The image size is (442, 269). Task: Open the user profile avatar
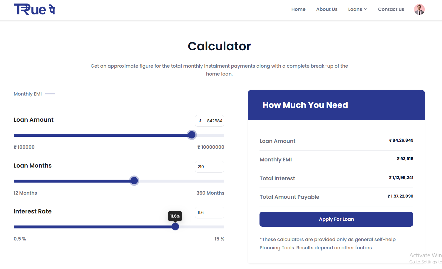[x=419, y=9]
